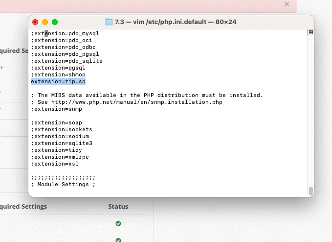Click the 'quired Settings' heading in background page

click(x=23, y=207)
